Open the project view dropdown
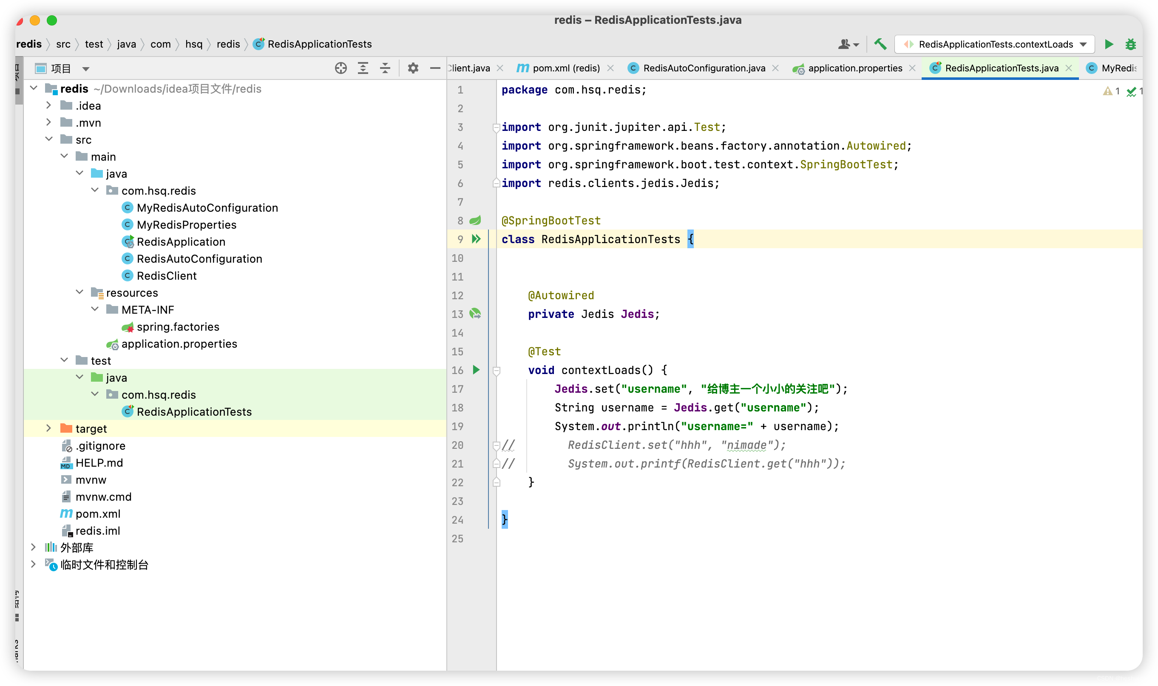 click(85, 69)
